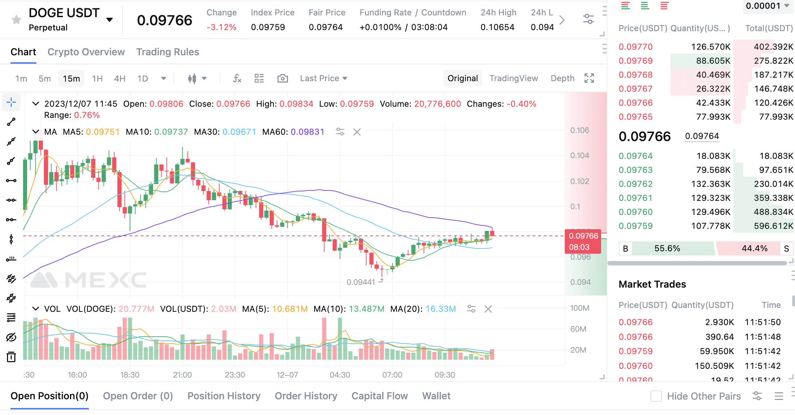This screenshot has height=415, width=795.
Task: Select 1H timeframe
Action: (97, 78)
